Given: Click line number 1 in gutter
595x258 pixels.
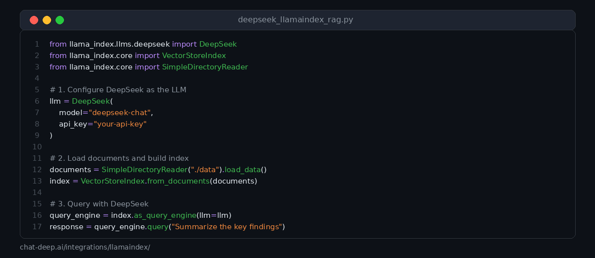Looking at the screenshot, I should [x=37, y=44].
